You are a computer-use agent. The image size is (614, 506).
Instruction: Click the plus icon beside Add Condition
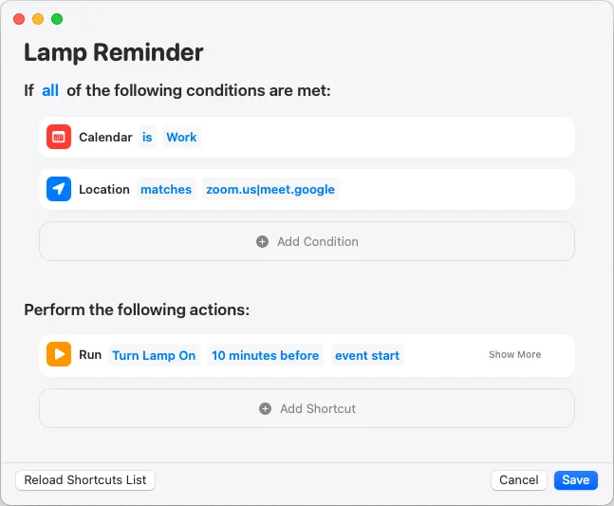coord(262,242)
